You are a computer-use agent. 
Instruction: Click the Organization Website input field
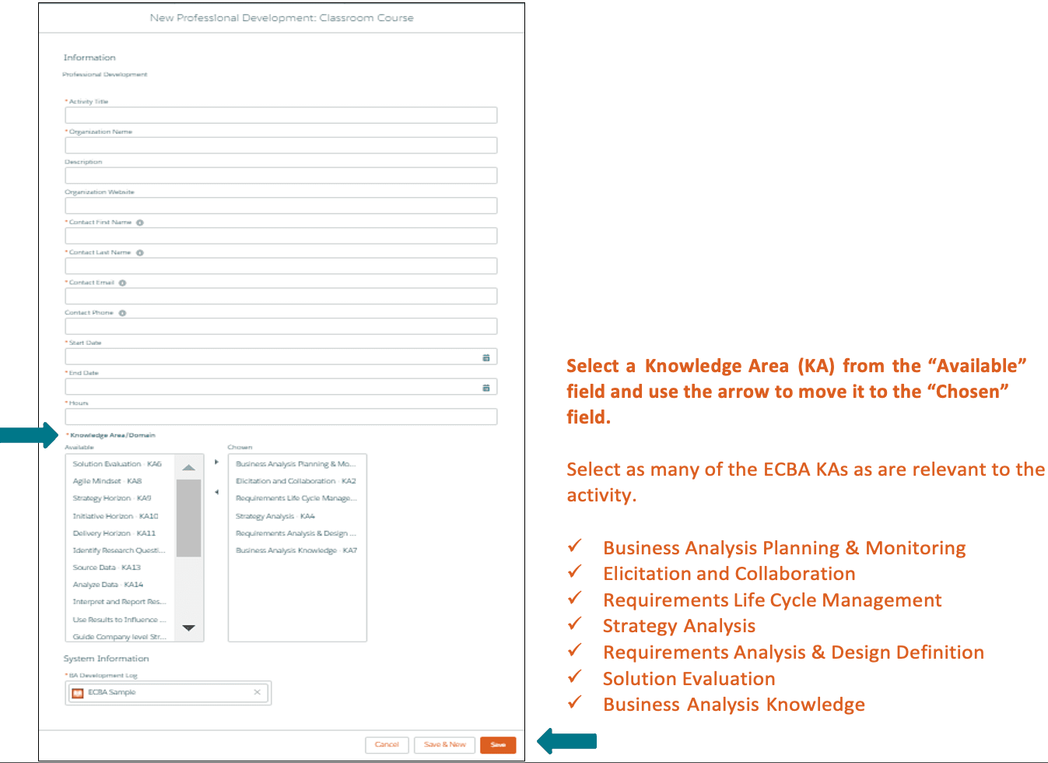pos(281,206)
